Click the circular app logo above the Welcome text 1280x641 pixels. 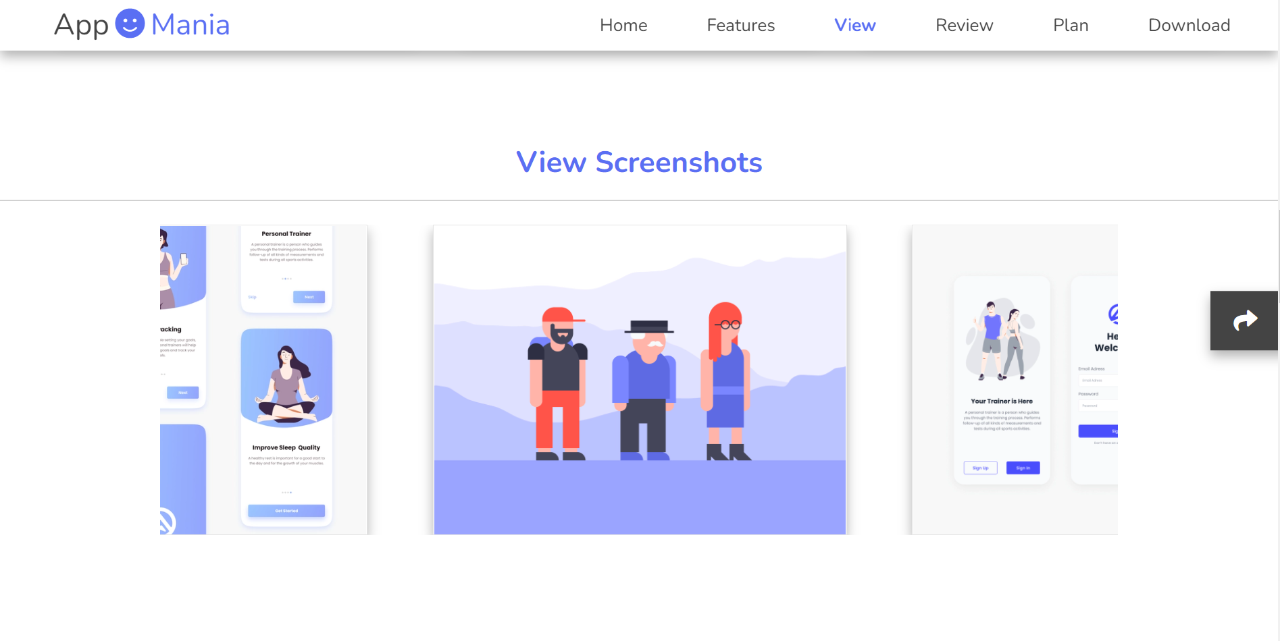tap(1115, 314)
